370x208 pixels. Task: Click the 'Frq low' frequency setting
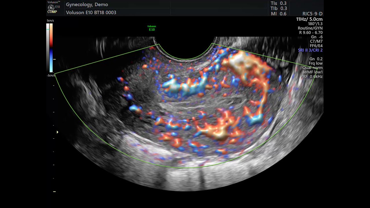pyautogui.click(x=316, y=63)
